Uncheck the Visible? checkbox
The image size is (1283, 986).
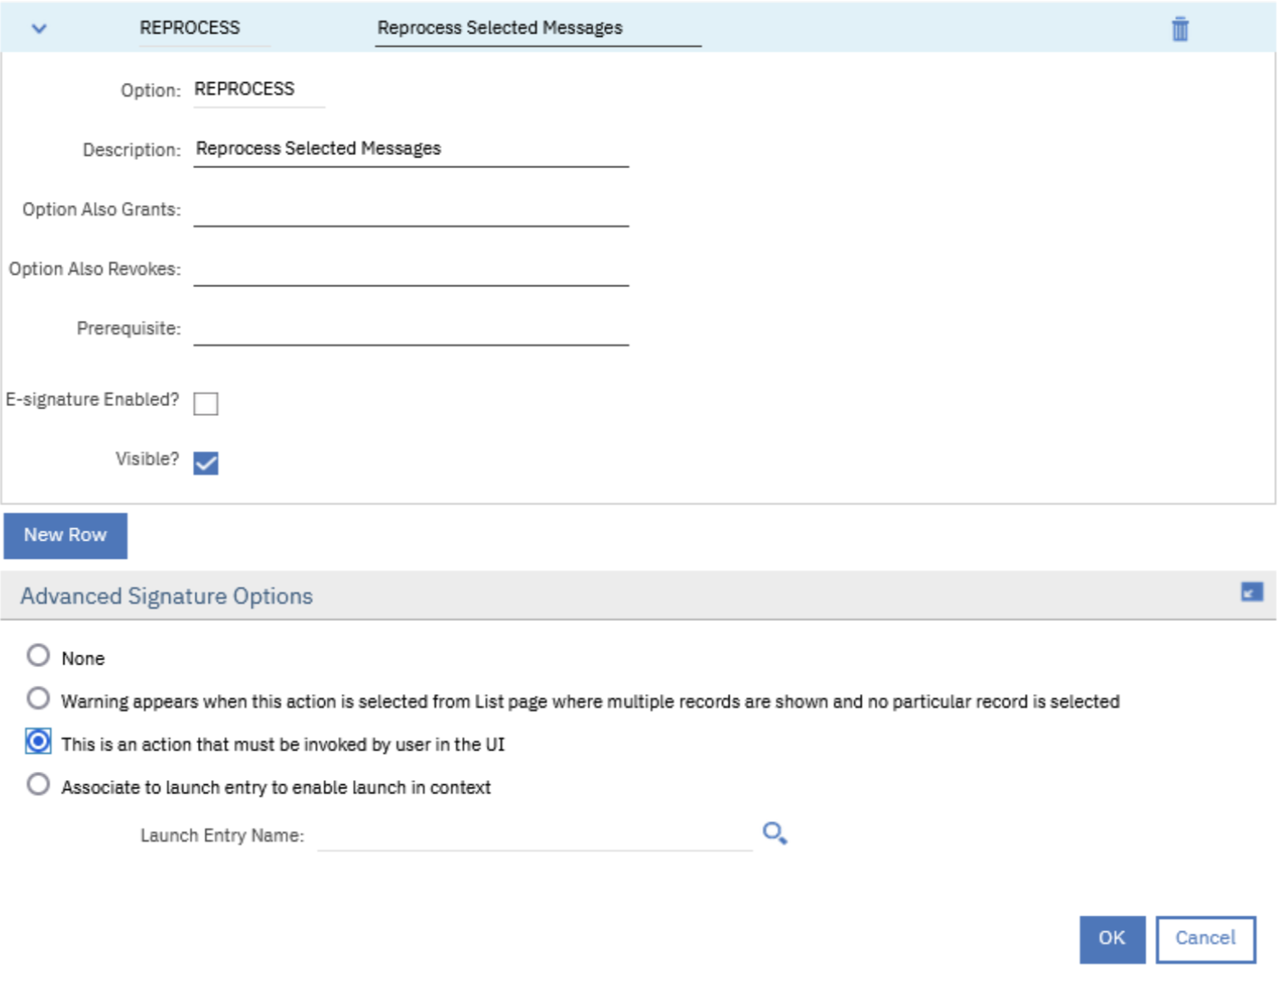pos(206,463)
